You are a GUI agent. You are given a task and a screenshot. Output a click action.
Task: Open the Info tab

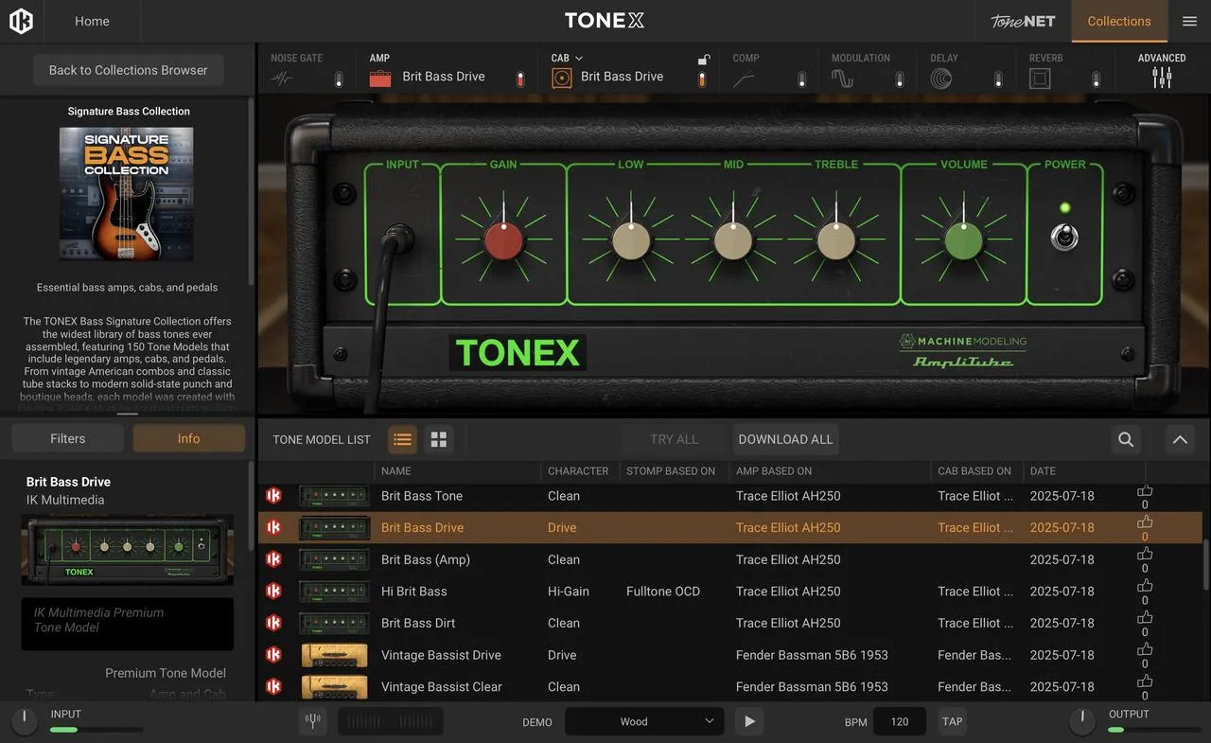click(x=188, y=438)
